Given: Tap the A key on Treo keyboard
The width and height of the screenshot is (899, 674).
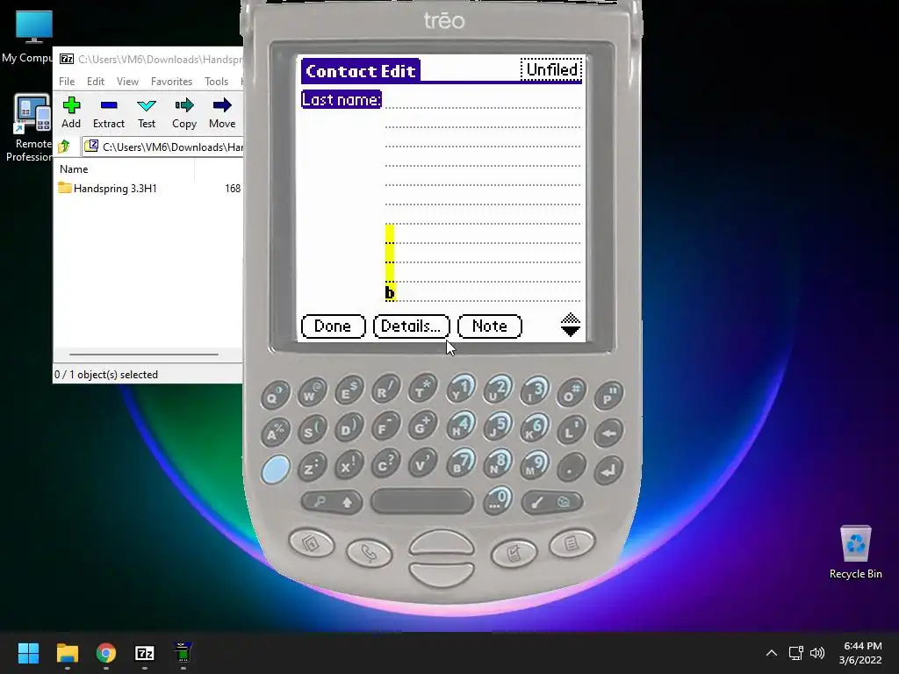Looking at the screenshot, I should [275, 432].
